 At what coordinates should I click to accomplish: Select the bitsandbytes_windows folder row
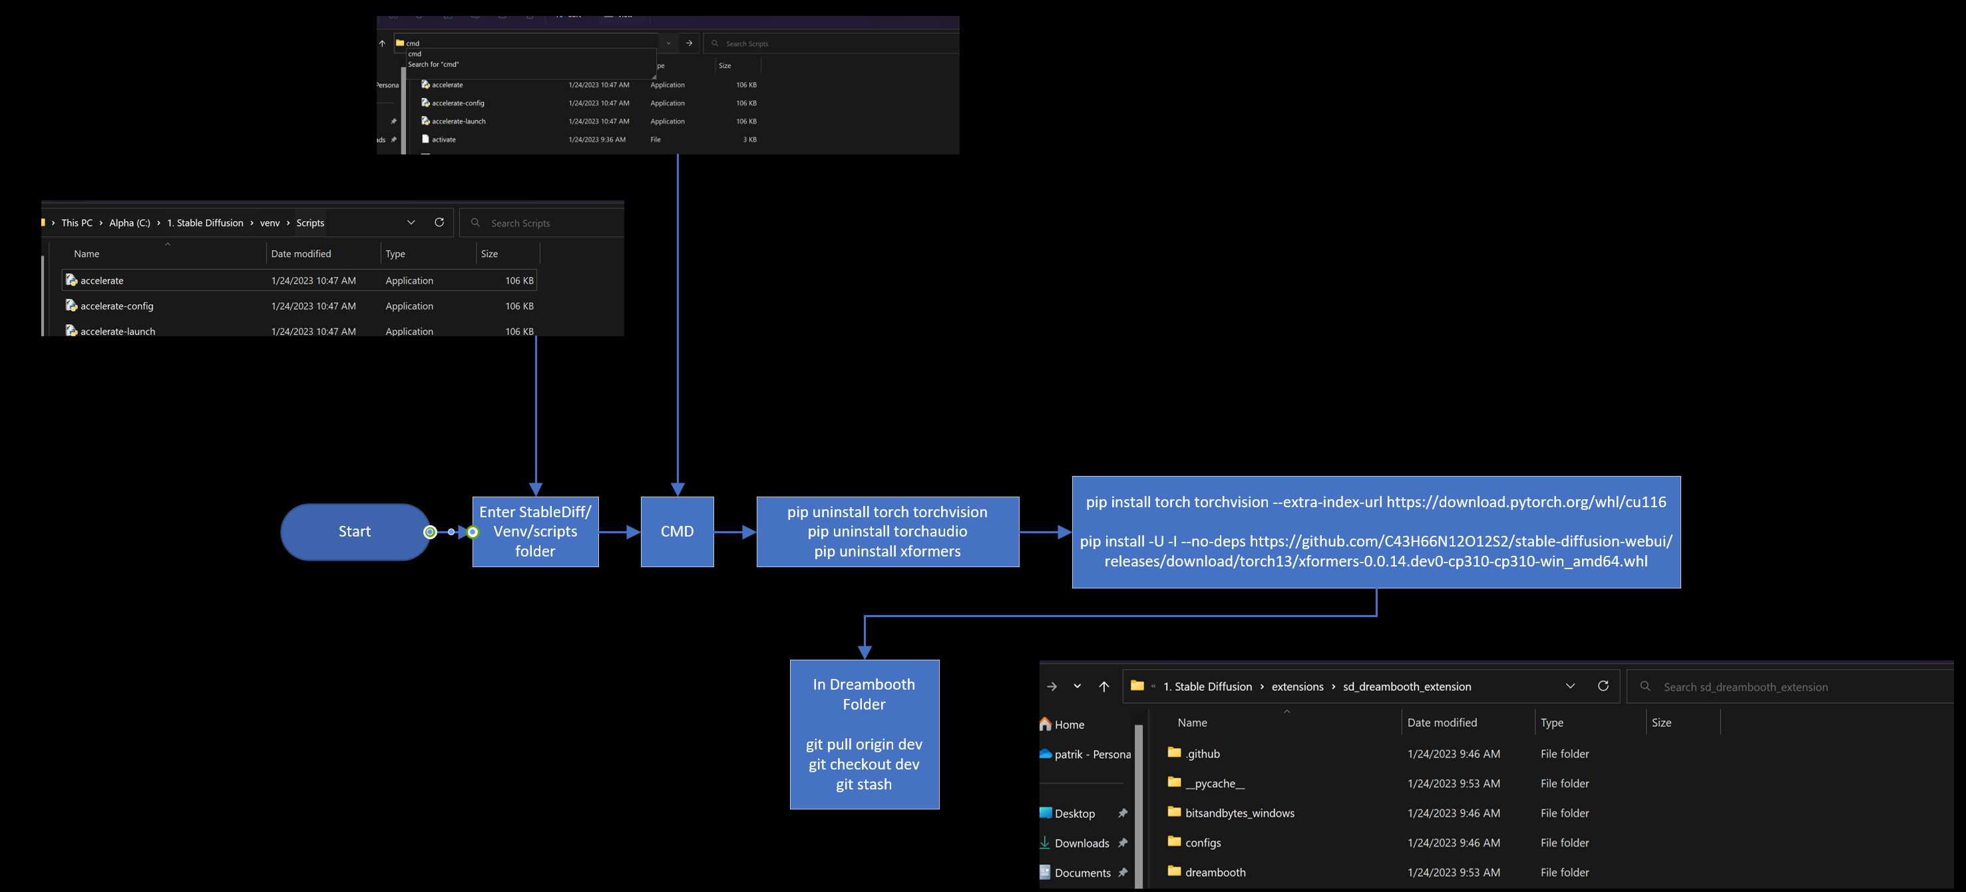[x=1239, y=813]
